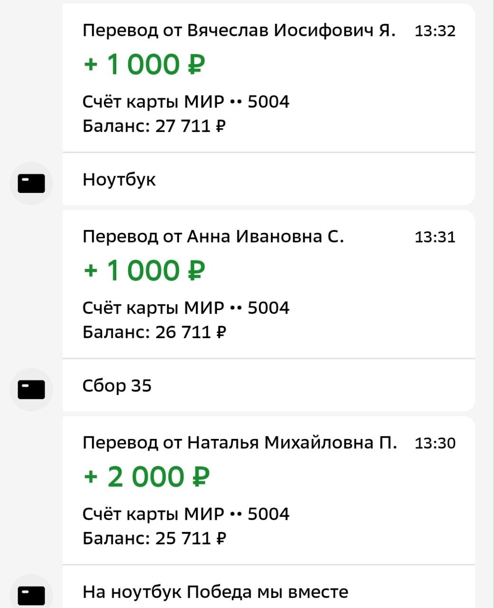This screenshot has height=608, width=494.
Task: Click the 13:30 timestamp
Action: 435,443
